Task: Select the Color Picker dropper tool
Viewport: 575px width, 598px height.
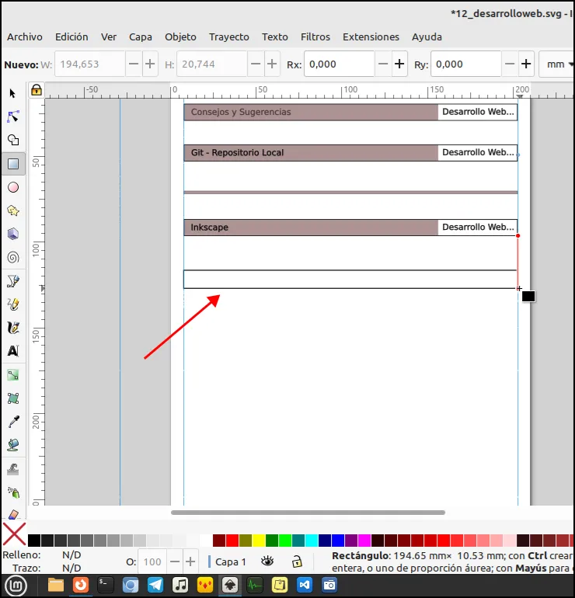Action: click(x=13, y=422)
